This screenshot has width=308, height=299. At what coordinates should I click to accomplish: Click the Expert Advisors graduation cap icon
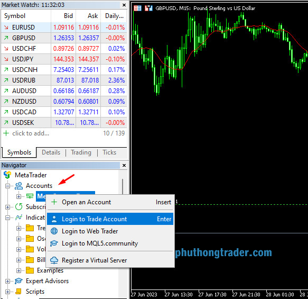[19, 281]
